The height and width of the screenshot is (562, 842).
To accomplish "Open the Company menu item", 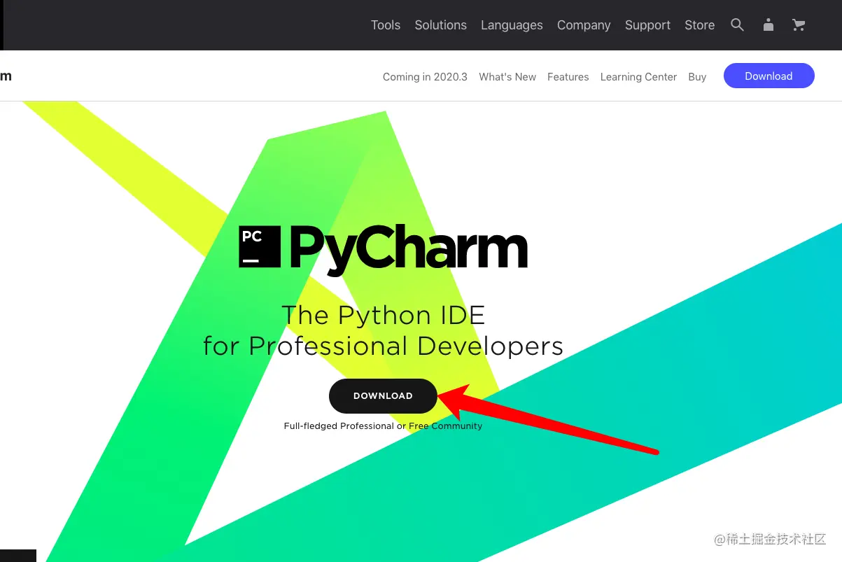I will click(584, 25).
